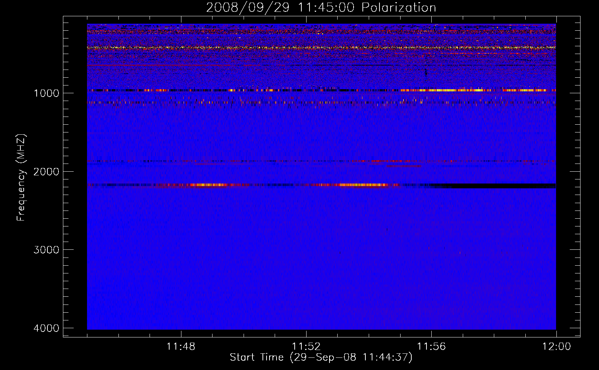Screen dimensions: 599x370
Task: Click the plot title '2008/09/29 11:45:00 Polarization'
Action: click(321, 8)
